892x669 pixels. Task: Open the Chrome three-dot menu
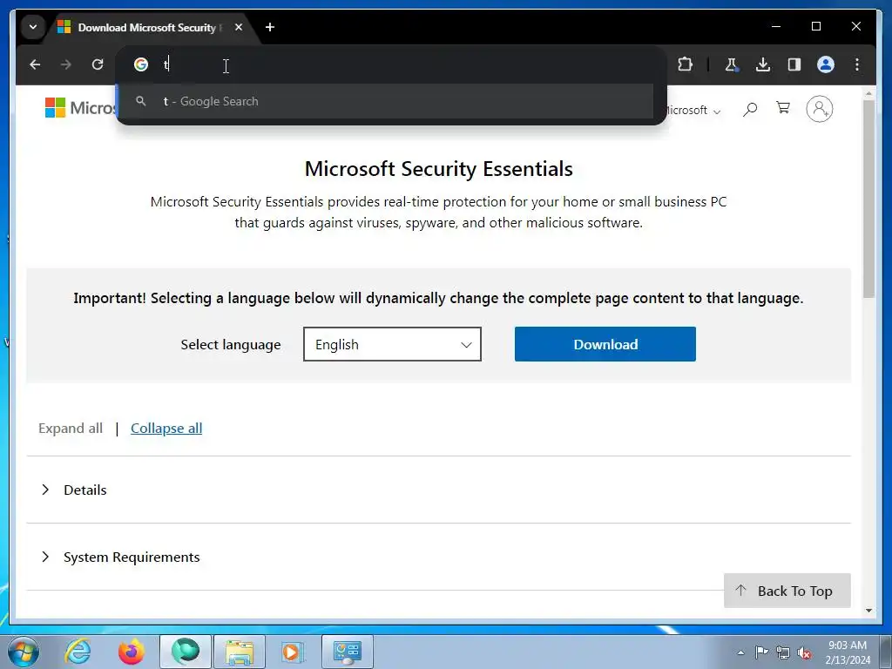tap(857, 64)
